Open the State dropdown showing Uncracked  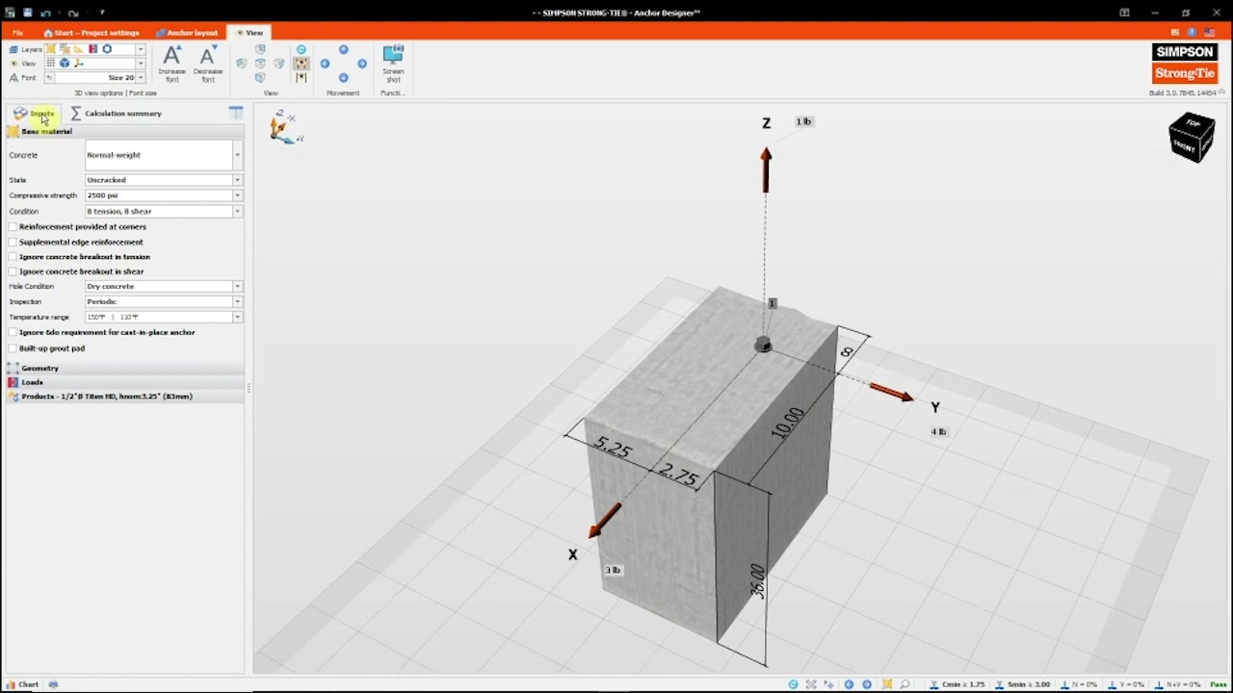(x=237, y=180)
